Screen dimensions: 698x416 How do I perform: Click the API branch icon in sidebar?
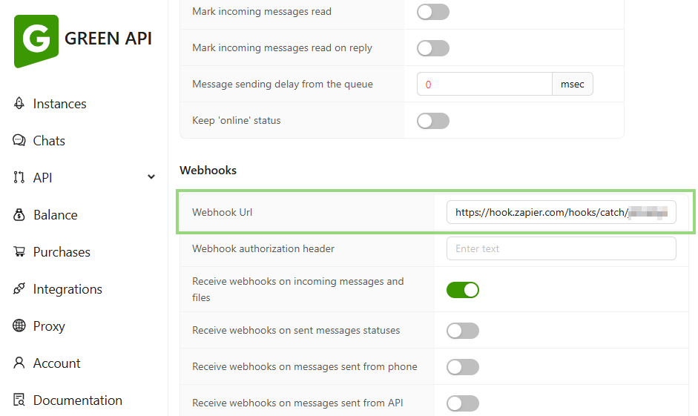[x=19, y=178]
